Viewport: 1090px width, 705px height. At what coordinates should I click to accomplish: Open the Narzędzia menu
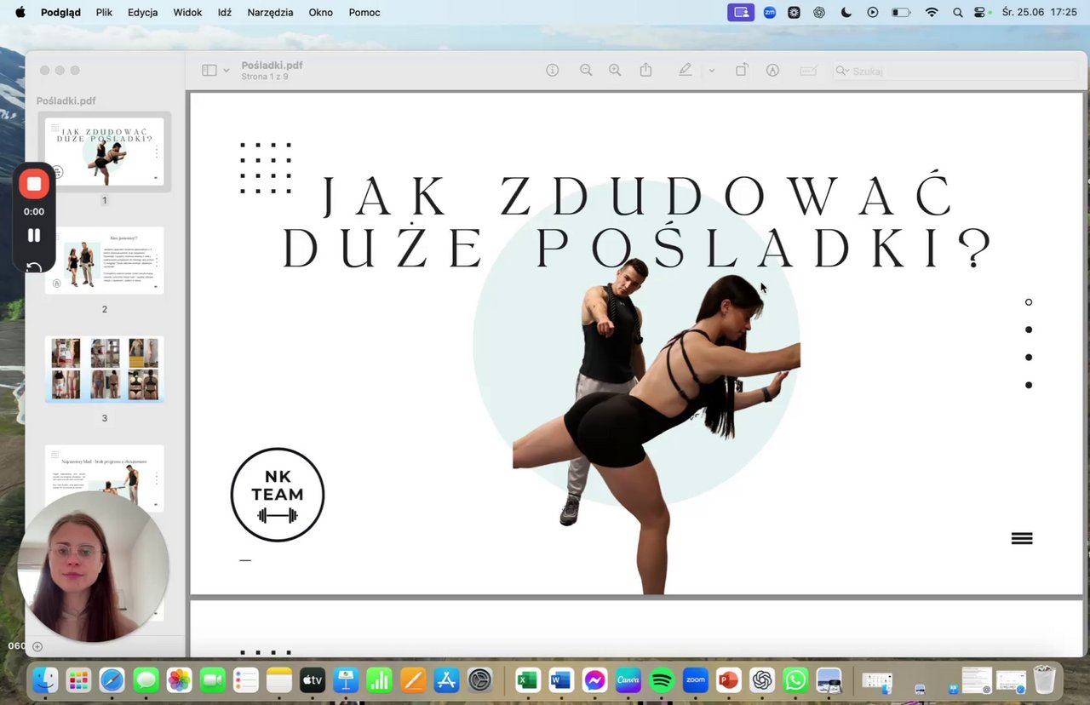[270, 13]
